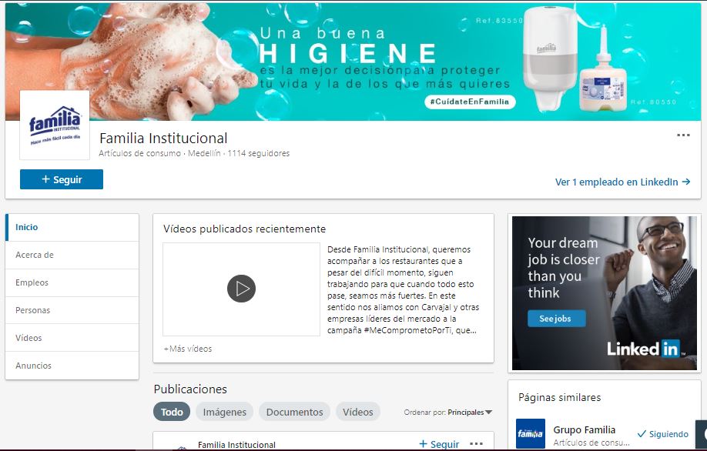Filter publications by Imágenes
Screen dimensions: 707x451
point(225,412)
